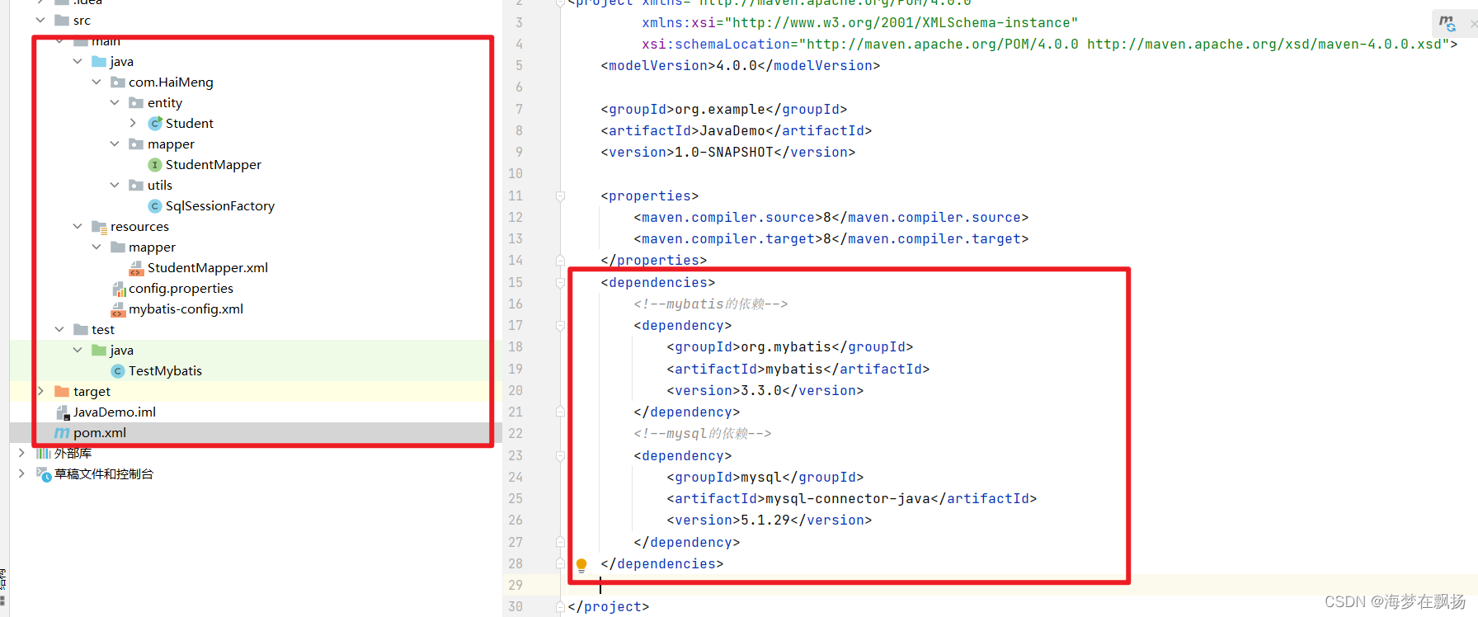The height and width of the screenshot is (617, 1478).
Task: Select StudentMapper.xml in the project tree
Action: pos(208,268)
